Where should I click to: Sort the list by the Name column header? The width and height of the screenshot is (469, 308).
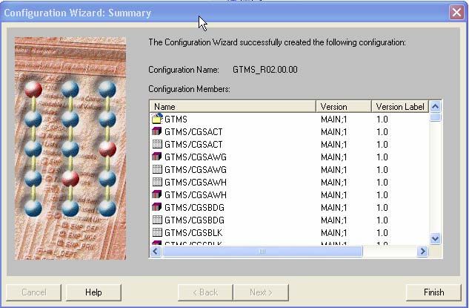[233, 107]
